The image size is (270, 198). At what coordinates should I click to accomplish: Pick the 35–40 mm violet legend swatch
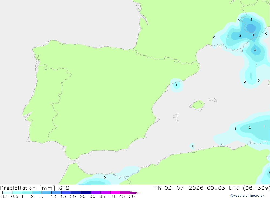point(105,193)
